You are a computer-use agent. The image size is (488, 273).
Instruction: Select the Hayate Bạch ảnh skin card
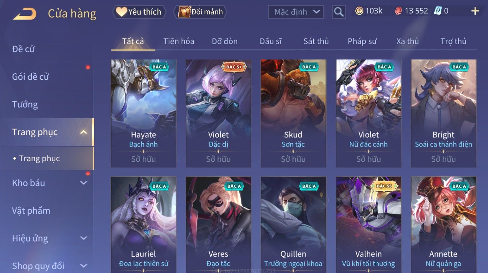point(143,113)
